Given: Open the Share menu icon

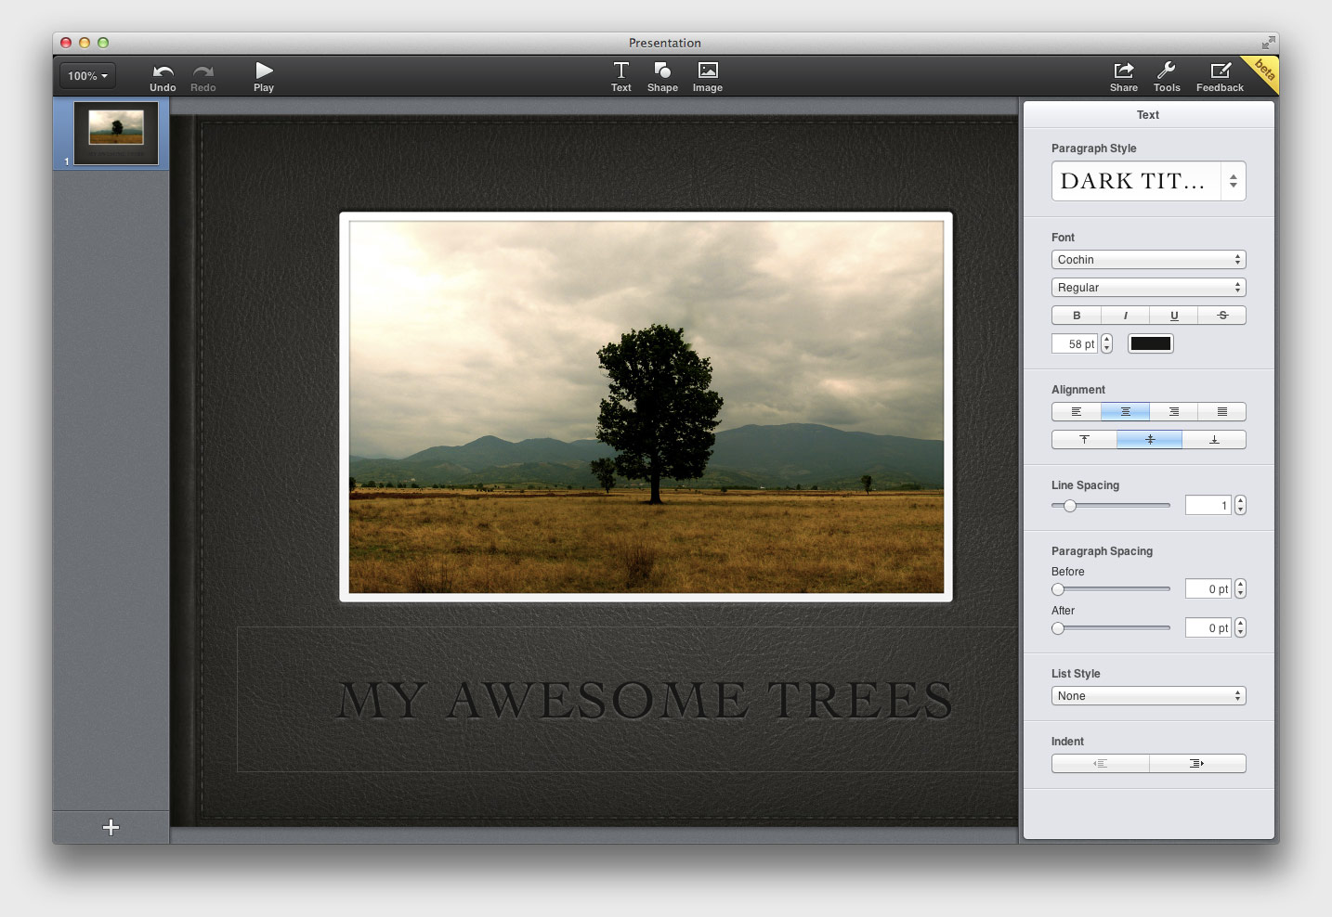Looking at the screenshot, I should (x=1123, y=71).
